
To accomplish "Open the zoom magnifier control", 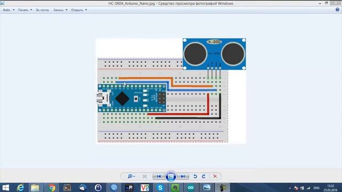I will pos(131,177).
